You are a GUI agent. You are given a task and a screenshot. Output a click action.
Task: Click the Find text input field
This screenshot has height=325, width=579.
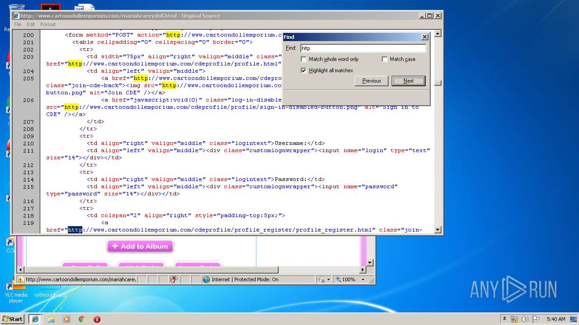(363, 48)
